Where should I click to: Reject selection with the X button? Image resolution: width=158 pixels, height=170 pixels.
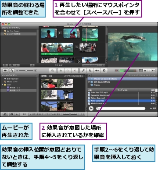coord(75,71)
